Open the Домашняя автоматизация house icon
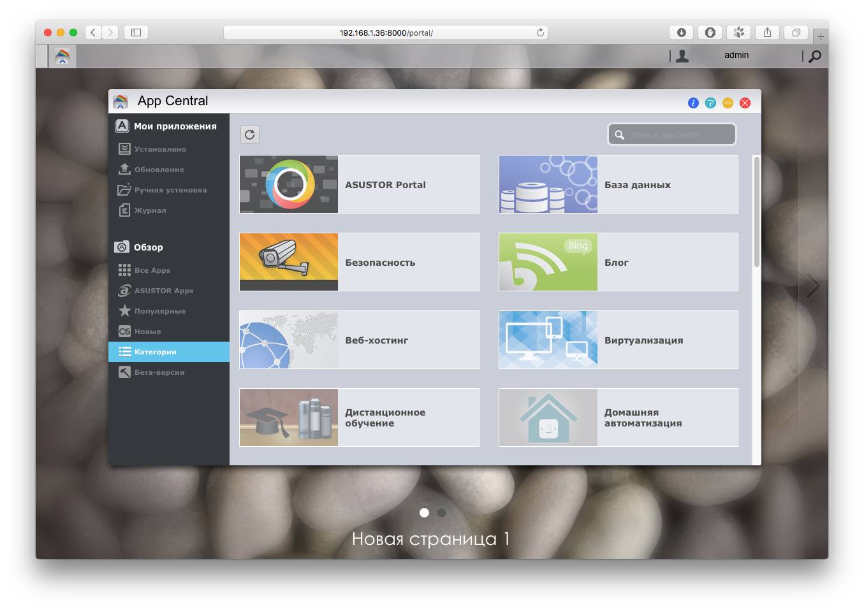Screen dimensions: 864x610 point(548,418)
